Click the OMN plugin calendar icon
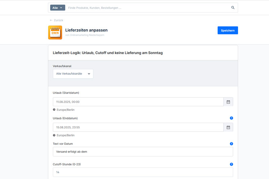The image size is (269, 179). click(55, 33)
